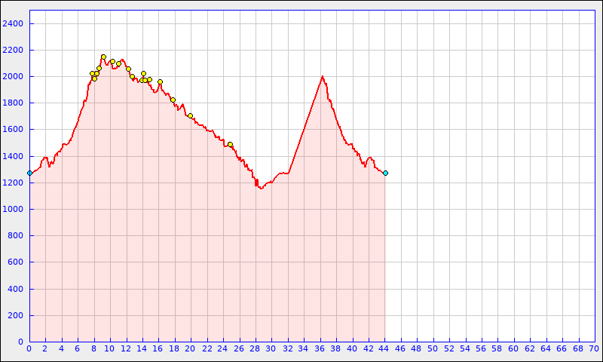Click yellow waypoint on small peak near kilometer 16

[160, 81]
